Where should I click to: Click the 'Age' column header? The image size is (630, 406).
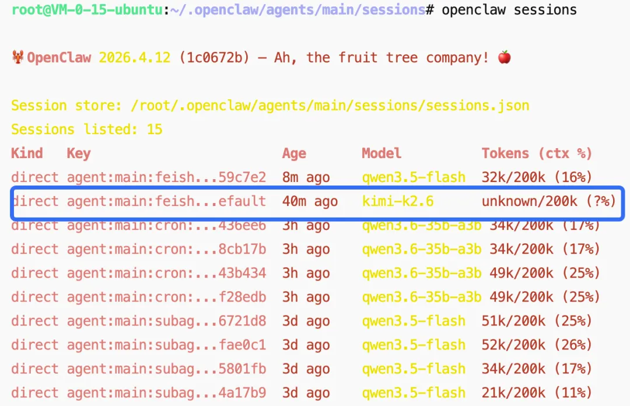294,153
